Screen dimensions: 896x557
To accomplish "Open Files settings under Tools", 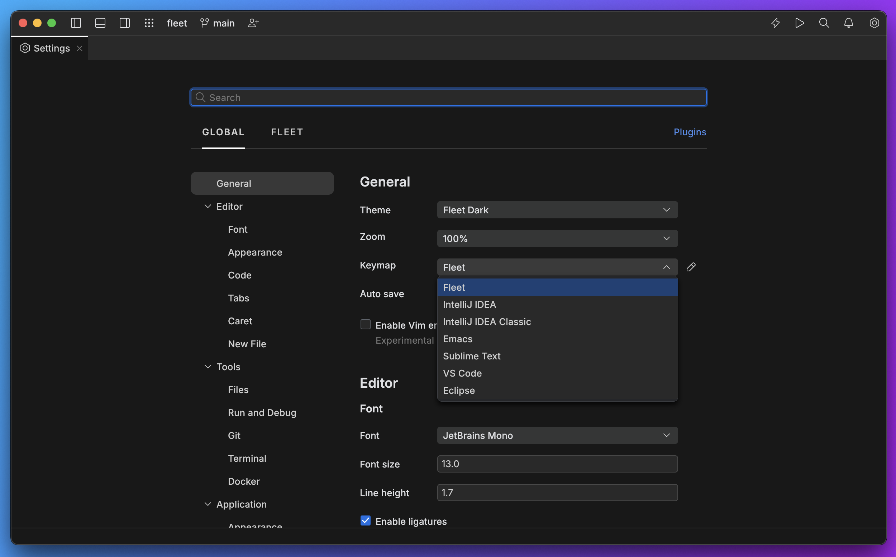I will [238, 389].
